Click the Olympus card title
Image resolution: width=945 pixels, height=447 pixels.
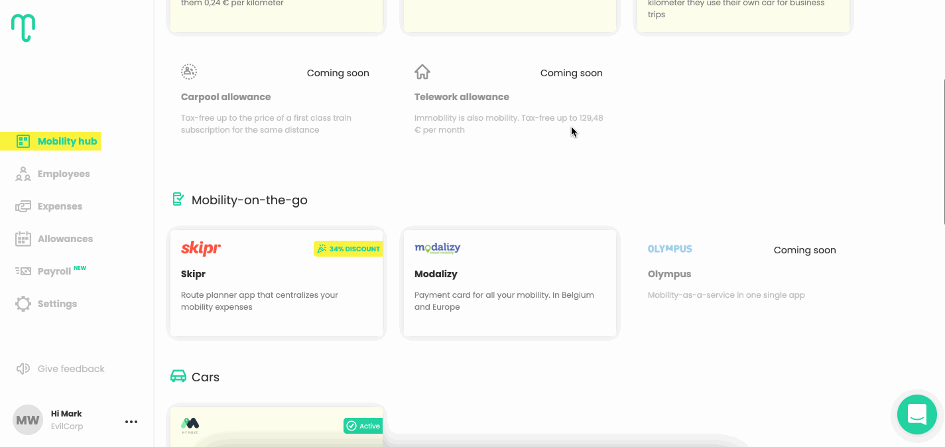(670, 274)
